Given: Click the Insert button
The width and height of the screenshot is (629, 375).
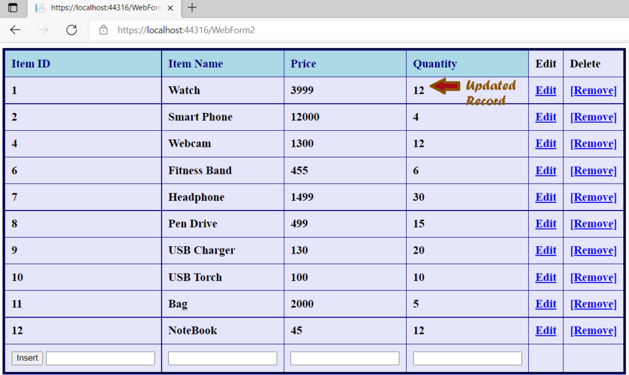Looking at the screenshot, I should click(x=26, y=358).
